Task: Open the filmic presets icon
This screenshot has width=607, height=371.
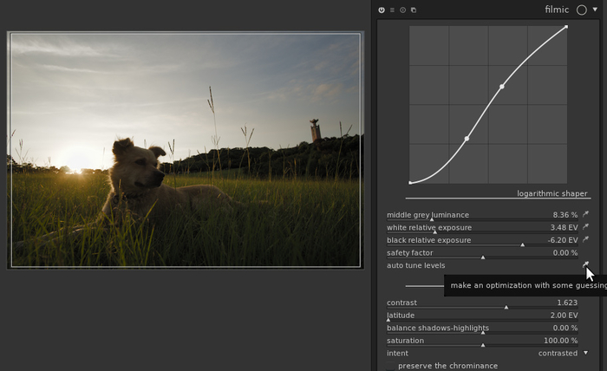Action: click(413, 10)
